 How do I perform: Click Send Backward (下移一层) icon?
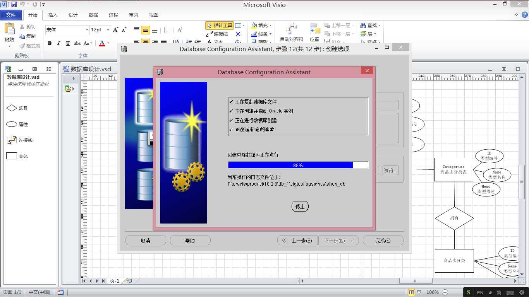[327, 34]
